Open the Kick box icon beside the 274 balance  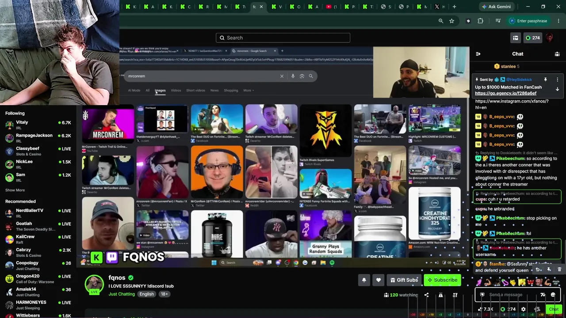coord(516,38)
